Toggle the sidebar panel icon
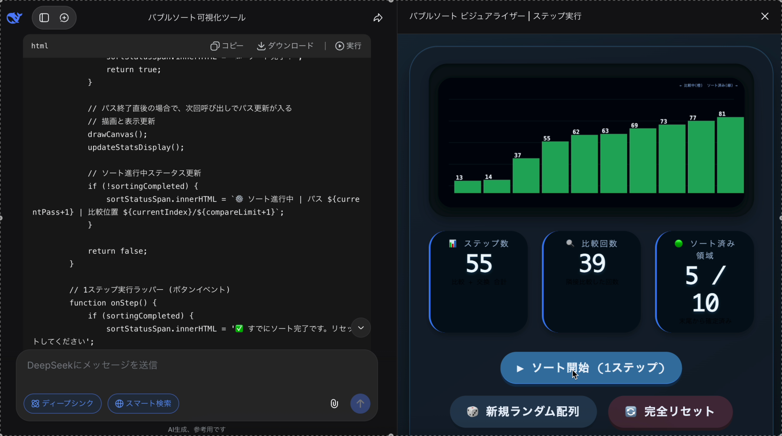 pos(44,18)
